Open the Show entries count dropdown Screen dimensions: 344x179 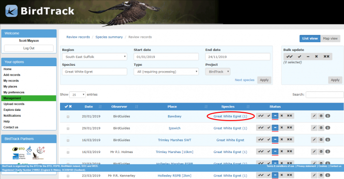click(78, 95)
